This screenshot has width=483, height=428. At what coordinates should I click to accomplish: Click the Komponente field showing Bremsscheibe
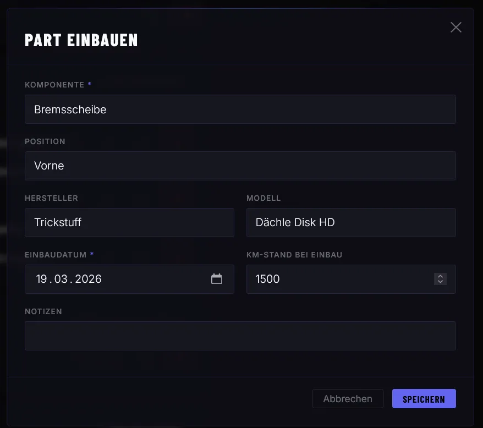[240, 109]
